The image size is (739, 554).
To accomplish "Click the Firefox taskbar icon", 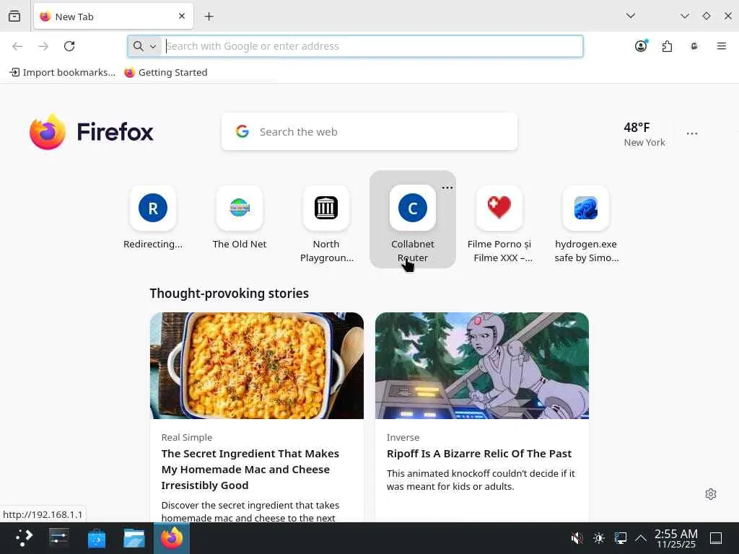I will coord(172,538).
